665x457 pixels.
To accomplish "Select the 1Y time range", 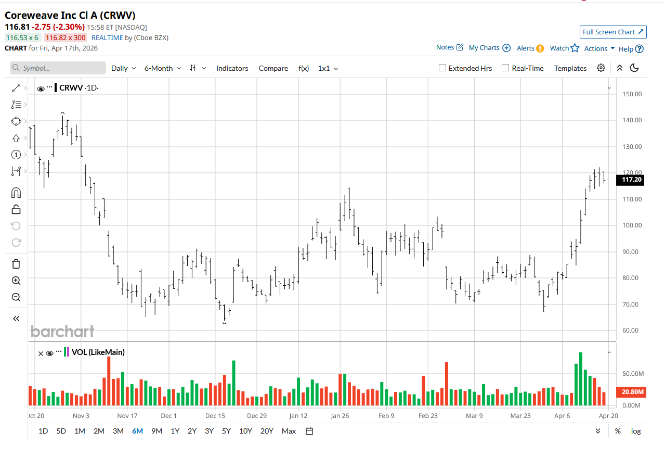I will 175,431.
